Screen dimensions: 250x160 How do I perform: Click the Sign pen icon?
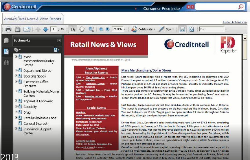tap(161, 29)
